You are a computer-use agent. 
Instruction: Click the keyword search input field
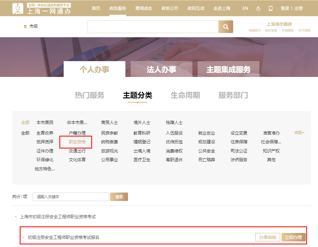pos(70,197)
